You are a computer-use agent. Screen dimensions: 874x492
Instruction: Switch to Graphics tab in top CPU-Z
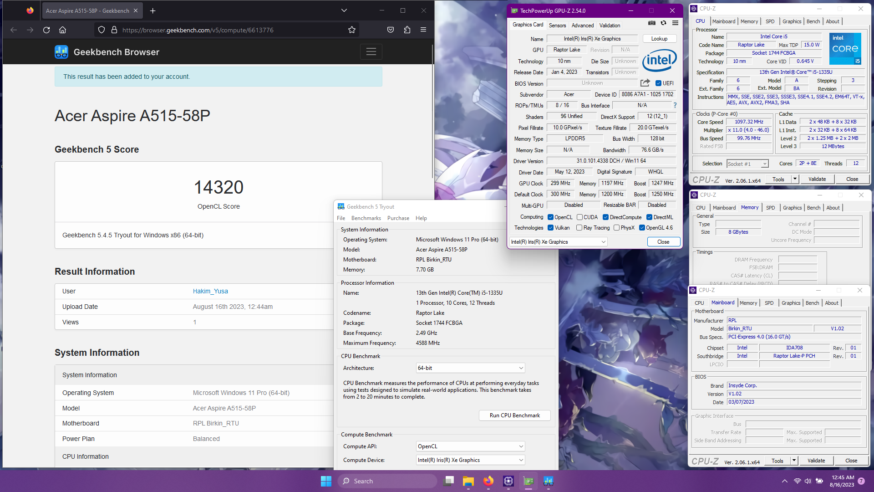[792, 21]
